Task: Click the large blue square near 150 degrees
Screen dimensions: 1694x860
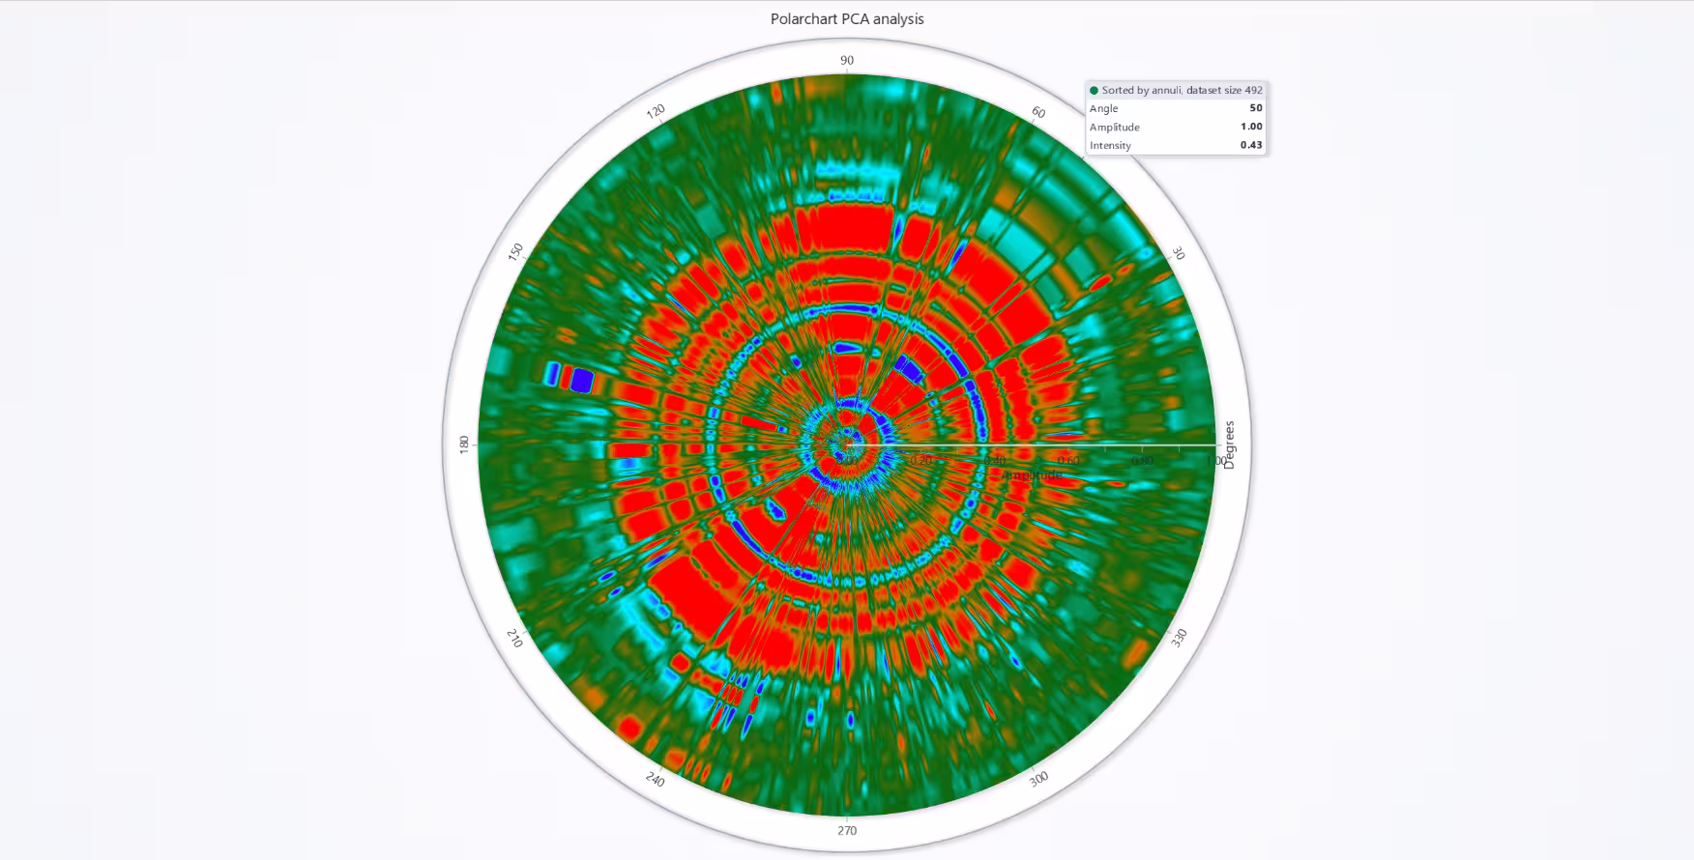Action: pos(581,380)
